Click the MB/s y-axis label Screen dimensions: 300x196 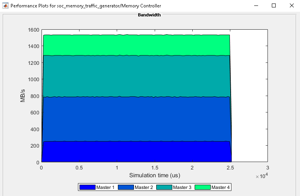click(x=23, y=96)
